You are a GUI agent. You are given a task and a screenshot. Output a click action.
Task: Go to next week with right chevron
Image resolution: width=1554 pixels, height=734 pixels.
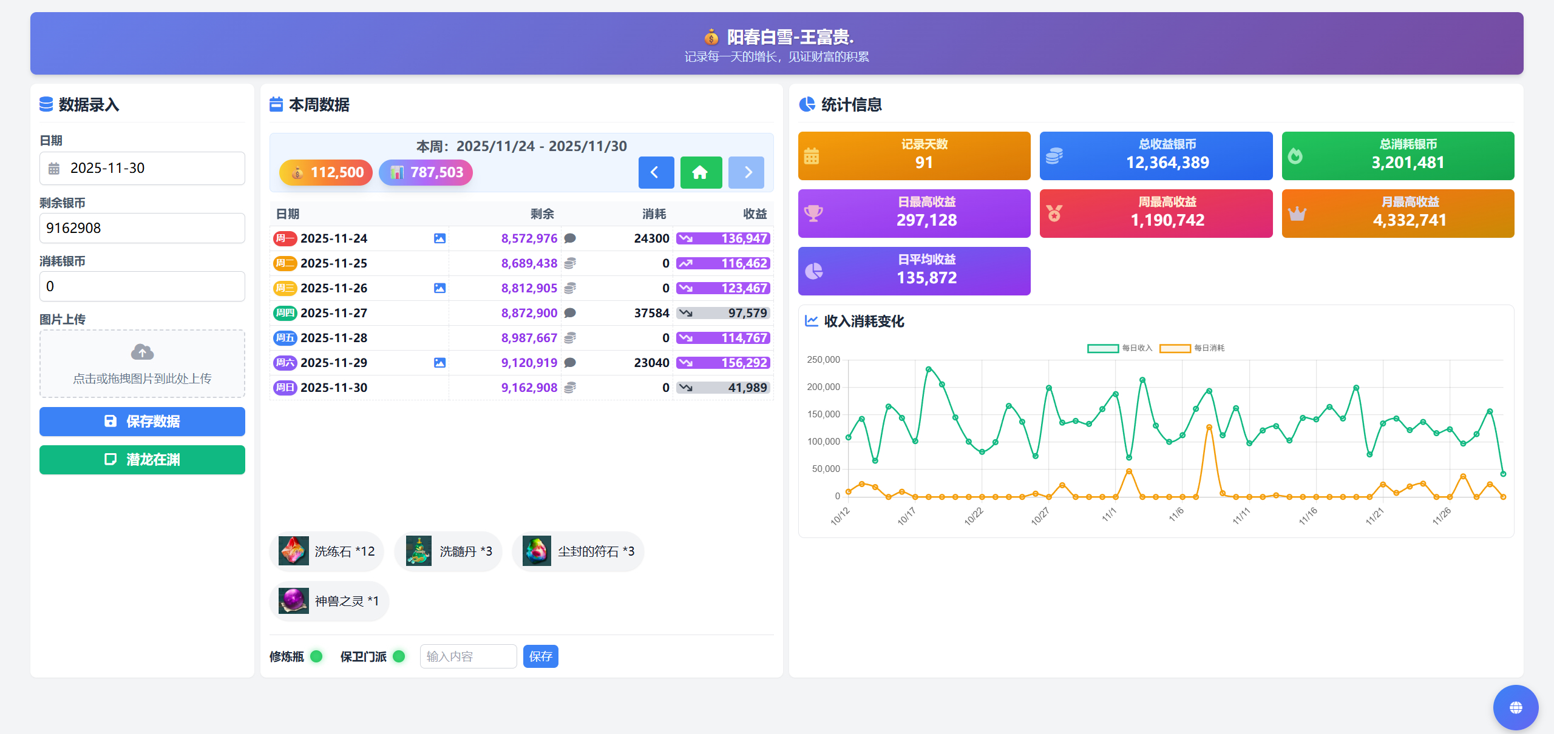click(x=746, y=173)
